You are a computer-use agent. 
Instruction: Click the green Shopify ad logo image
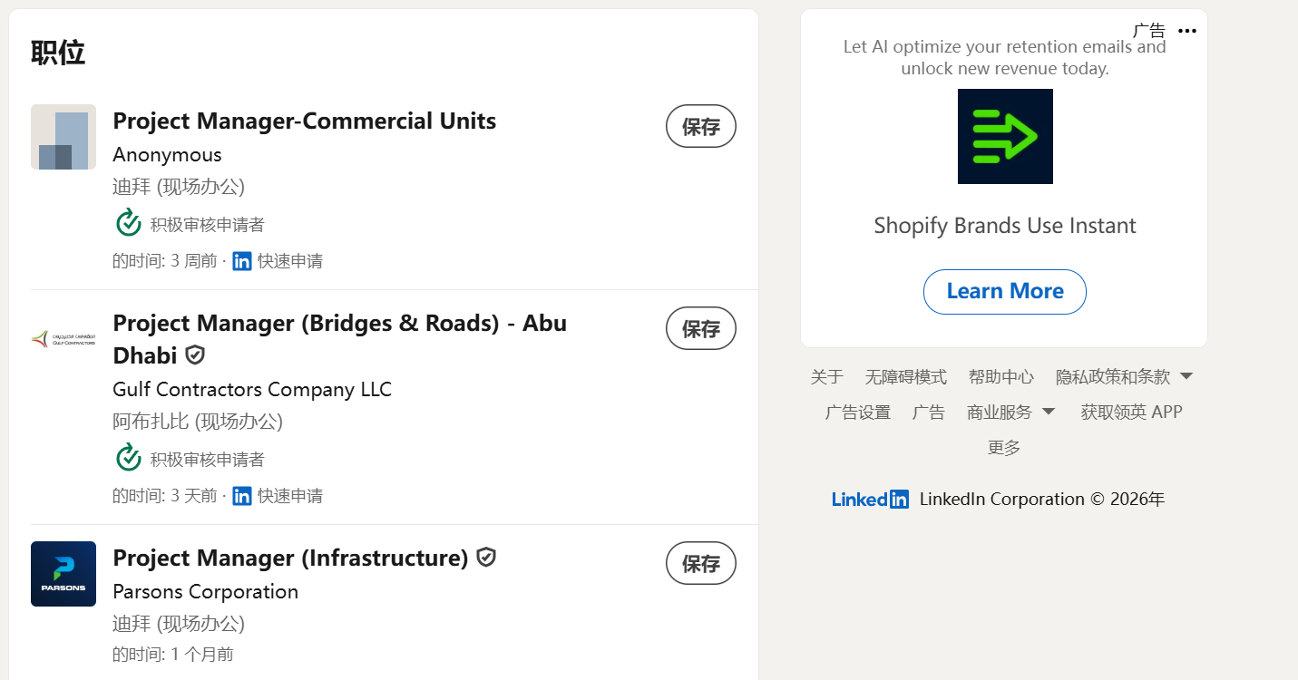(1005, 137)
